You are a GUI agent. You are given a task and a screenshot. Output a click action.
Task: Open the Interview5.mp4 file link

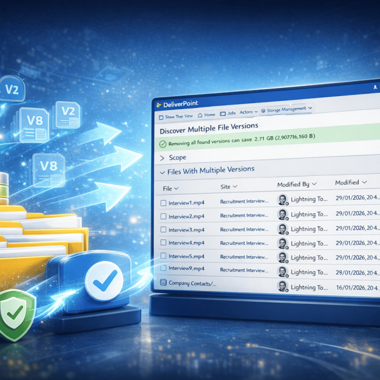[186, 256]
